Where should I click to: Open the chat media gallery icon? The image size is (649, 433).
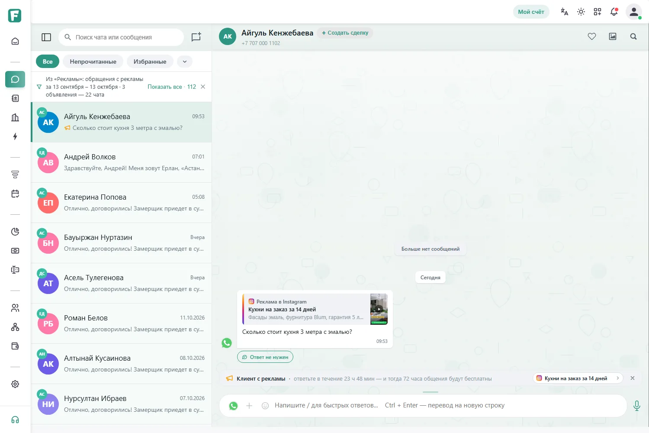click(613, 36)
